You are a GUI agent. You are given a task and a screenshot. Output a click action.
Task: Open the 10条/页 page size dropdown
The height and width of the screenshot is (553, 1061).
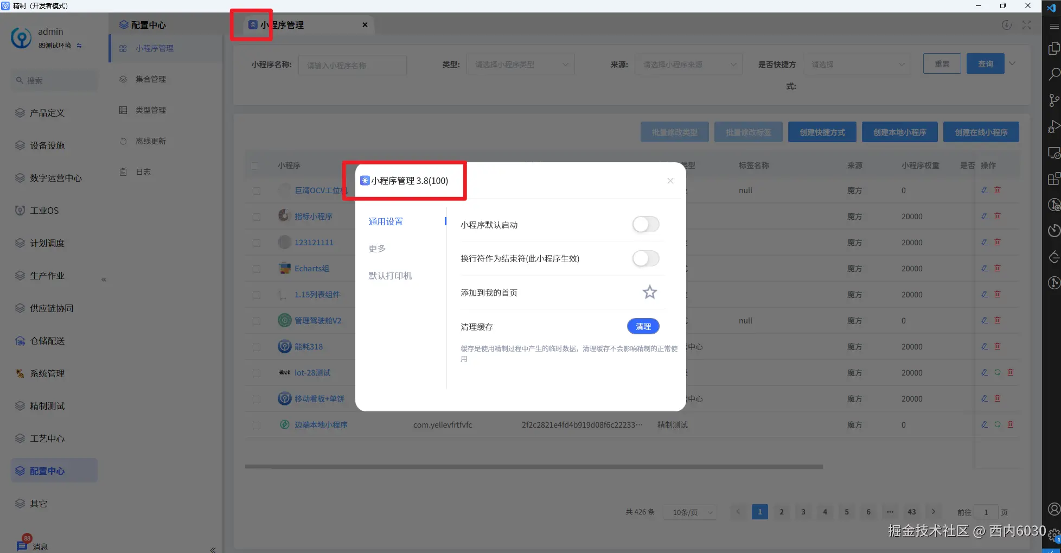tap(689, 512)
